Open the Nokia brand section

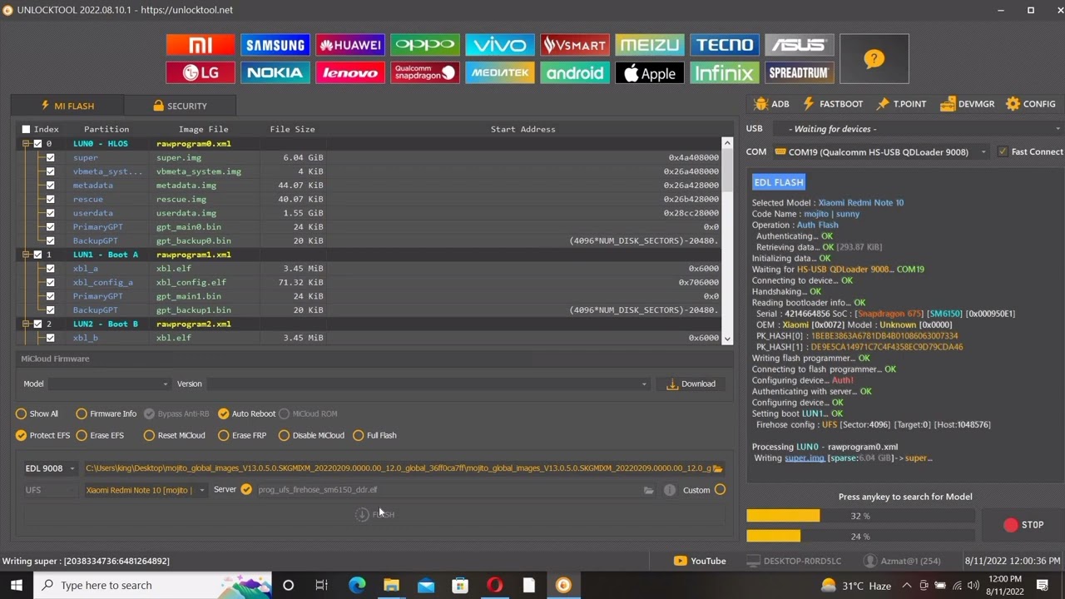coord(275,73)
